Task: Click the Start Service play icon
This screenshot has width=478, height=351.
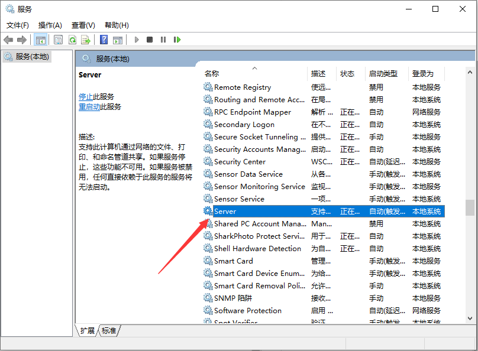Action: [137, 40]
